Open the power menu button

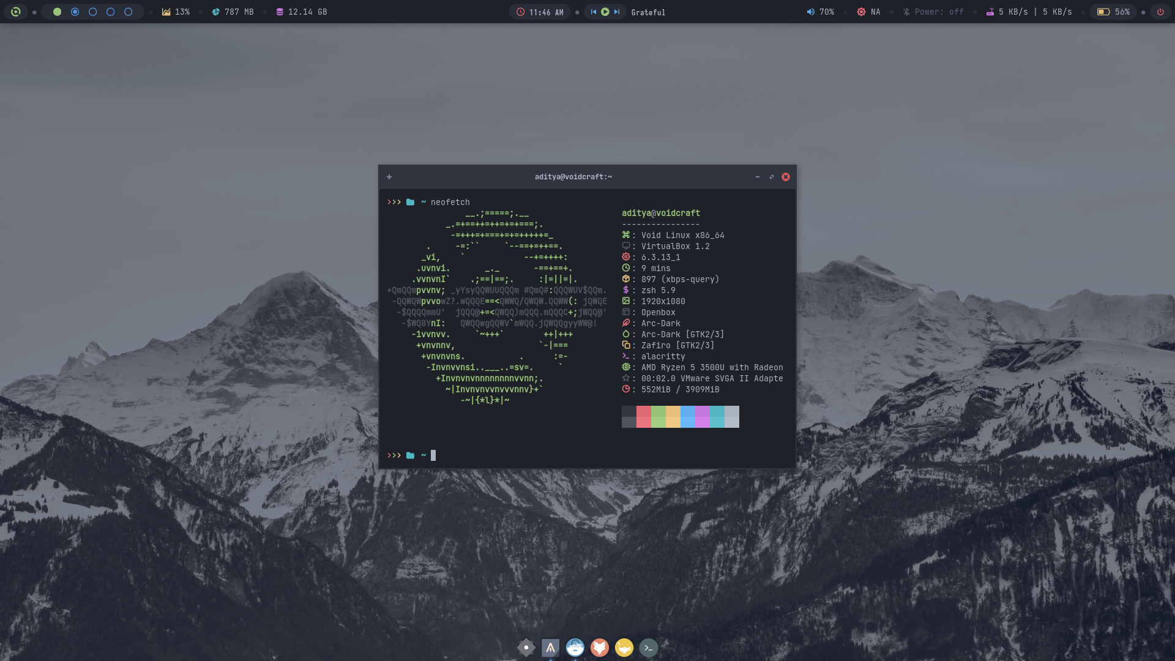[1160, 12]
